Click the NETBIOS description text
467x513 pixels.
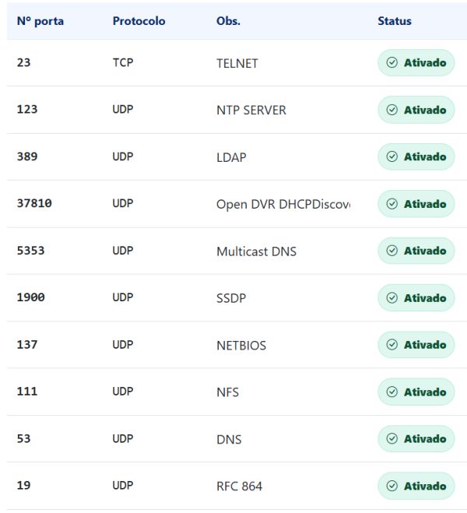[x=241, y=345]
